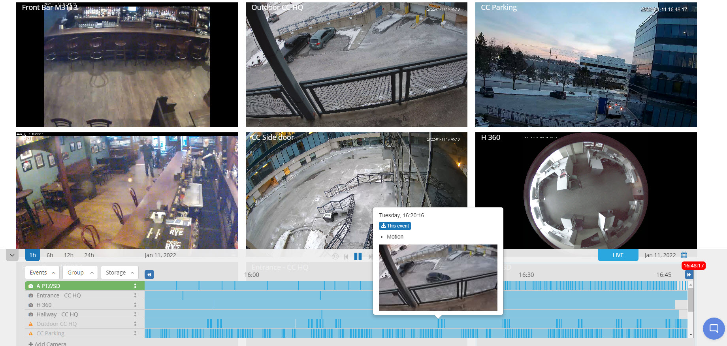Open the Storage dropdown
The height and width of the screenshot is (346, 727).
point(120,273)
